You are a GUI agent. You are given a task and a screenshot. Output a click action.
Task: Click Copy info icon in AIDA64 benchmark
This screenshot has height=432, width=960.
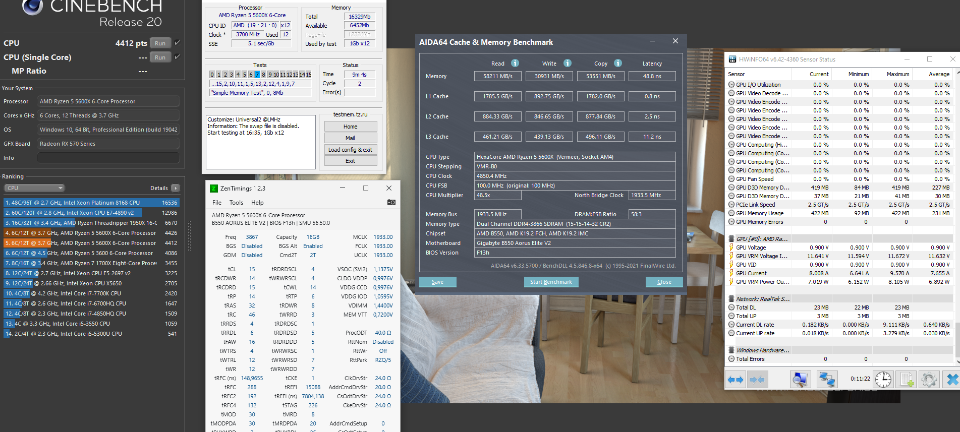(618, 63)
